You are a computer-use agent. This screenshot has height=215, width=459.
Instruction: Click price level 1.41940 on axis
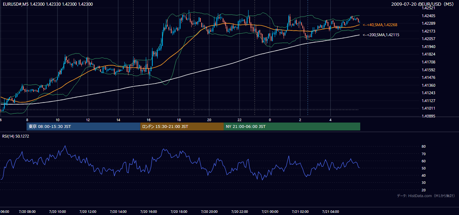pyautogui.click(x=428, y=47)
